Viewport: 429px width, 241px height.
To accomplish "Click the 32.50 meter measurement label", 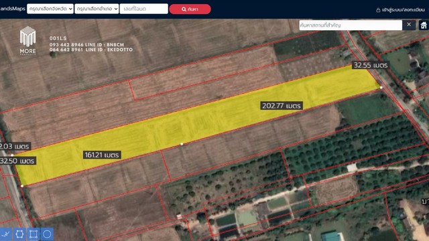I will click(x=18, y=161).
